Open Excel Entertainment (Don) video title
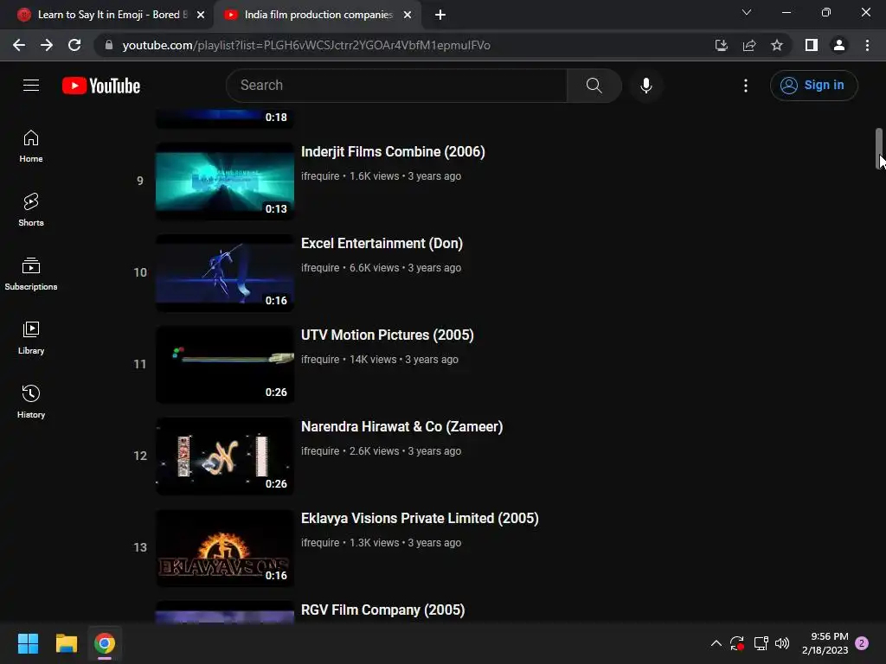 point(382,243)
